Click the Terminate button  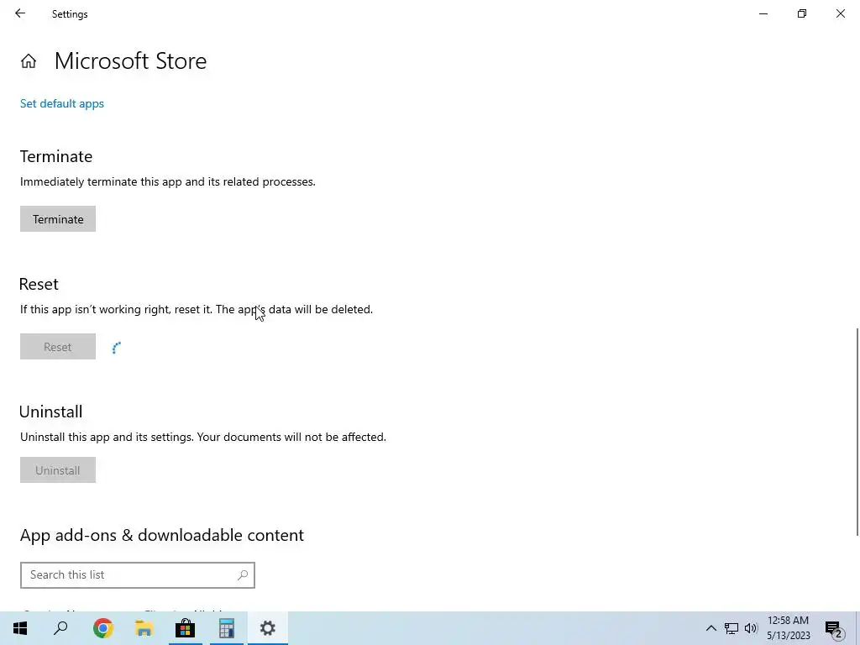click(x=58, y=219)
